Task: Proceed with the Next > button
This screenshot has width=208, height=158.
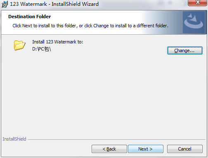Action: (146, 149)
